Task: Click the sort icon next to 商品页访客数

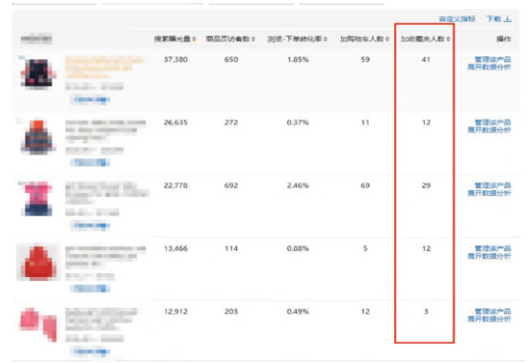Action: [x=253, y=39]
